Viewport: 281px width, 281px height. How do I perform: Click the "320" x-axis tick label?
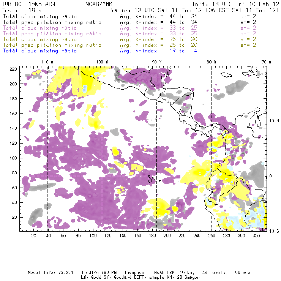click(256, 236)
